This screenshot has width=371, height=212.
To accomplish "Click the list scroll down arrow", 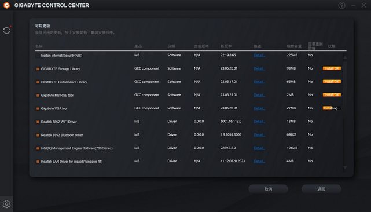I will pyautogui.click(x=345, y=167).
